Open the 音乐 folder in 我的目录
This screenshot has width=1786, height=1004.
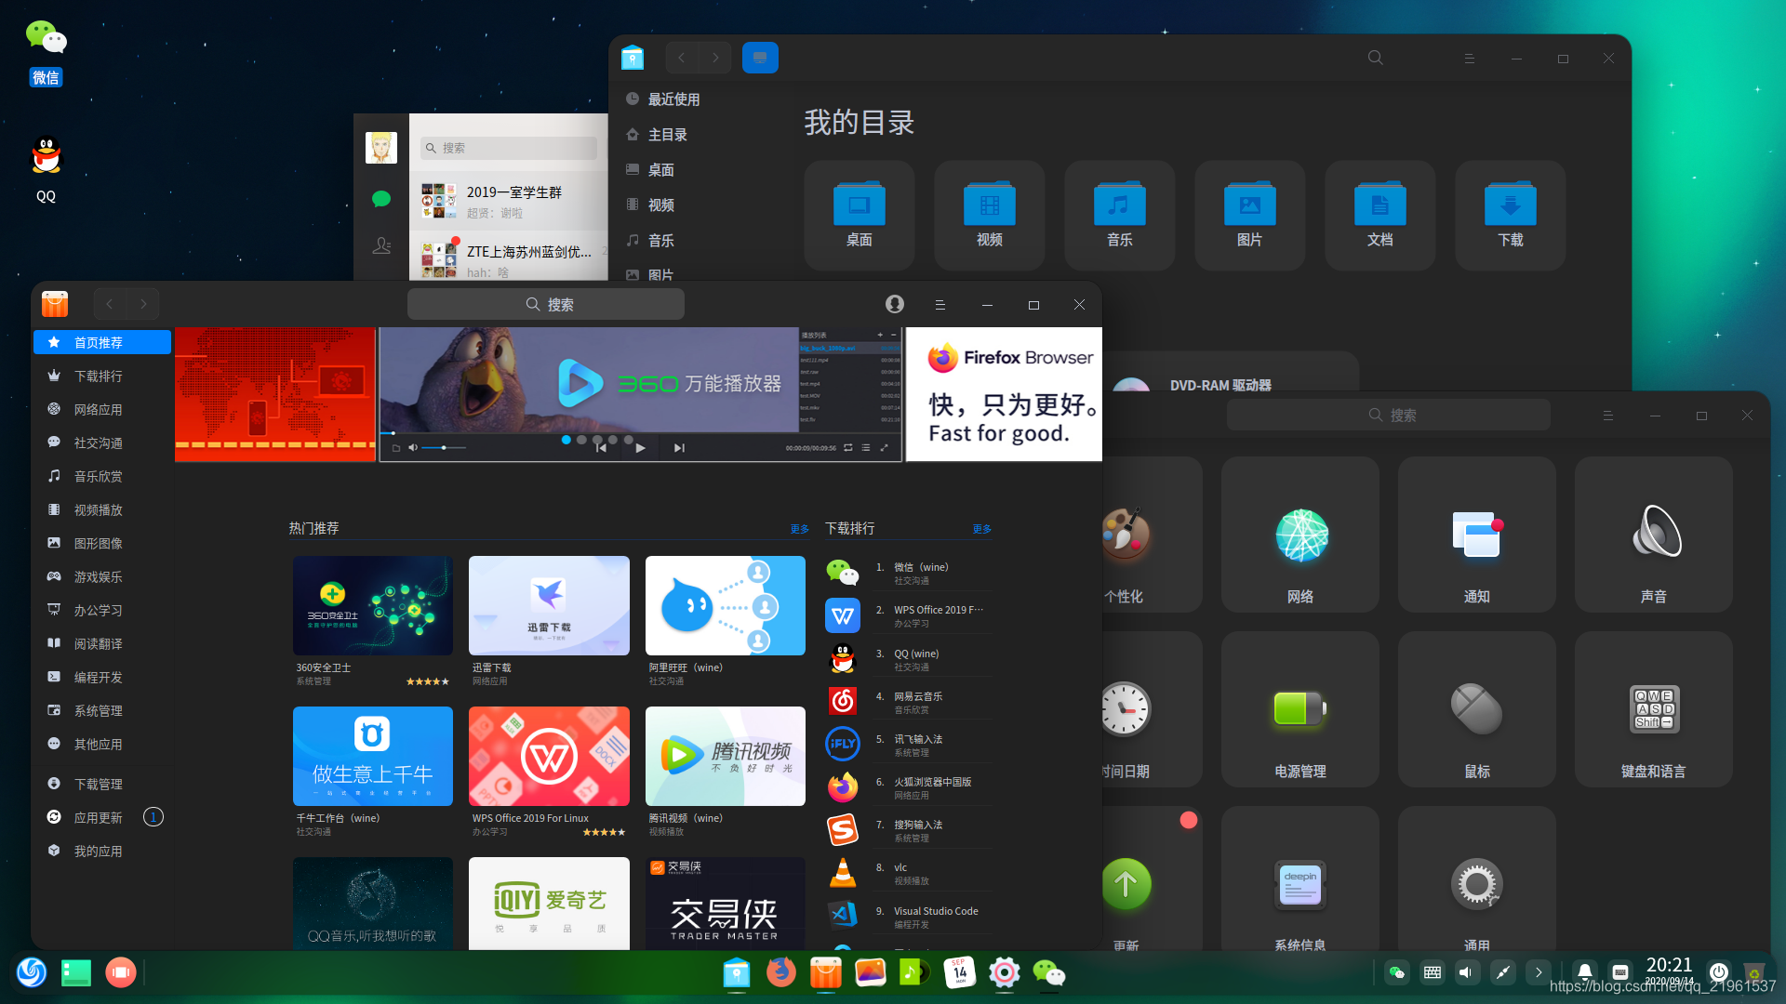(x=1119, y=215)
